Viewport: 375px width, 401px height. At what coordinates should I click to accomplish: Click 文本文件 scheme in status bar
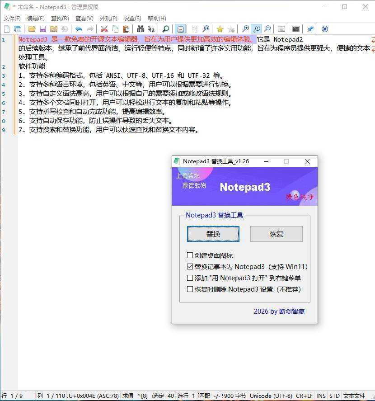click(354, 396)
